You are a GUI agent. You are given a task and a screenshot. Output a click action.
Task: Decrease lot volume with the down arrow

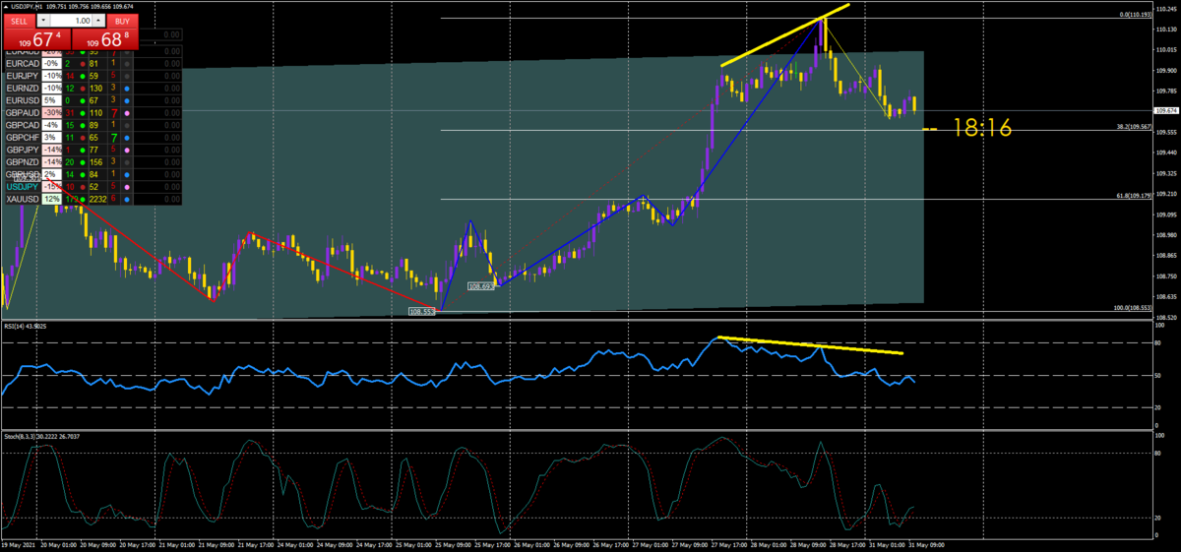(x=43, y=21)
